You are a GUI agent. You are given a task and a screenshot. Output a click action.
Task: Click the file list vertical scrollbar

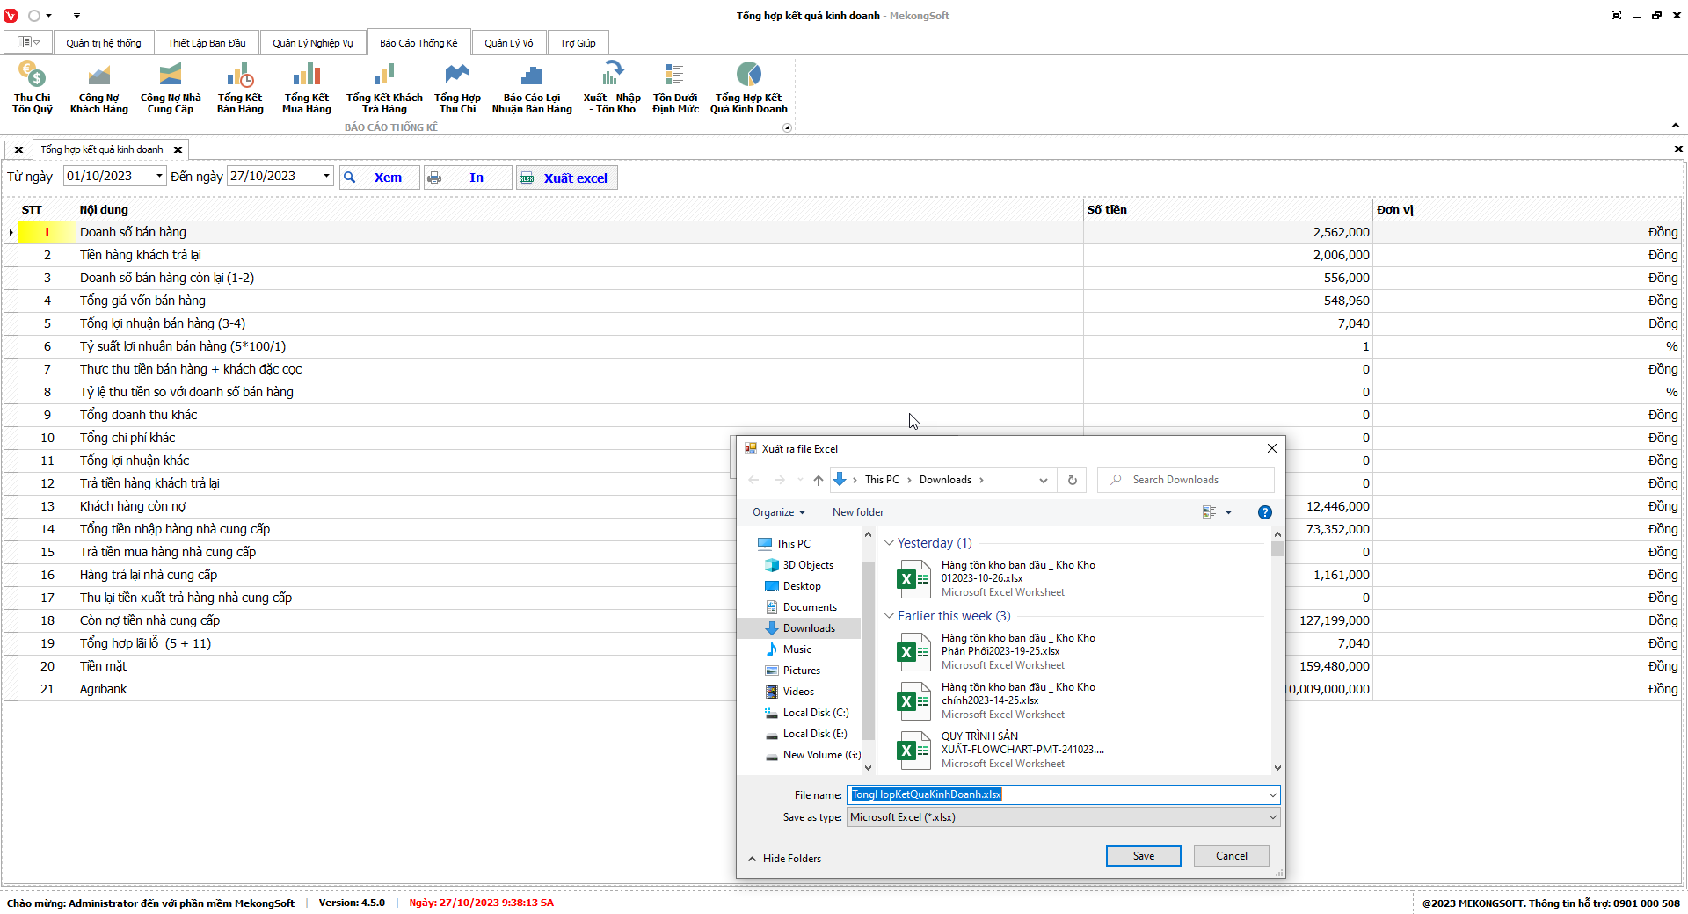pos(1277,650)
